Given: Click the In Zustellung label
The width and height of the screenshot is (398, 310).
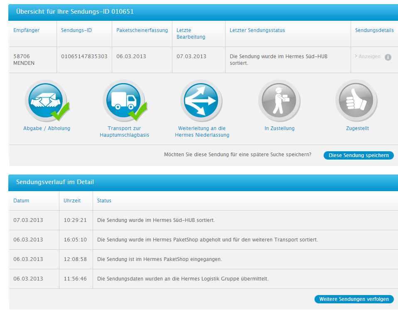Looking at the screenshot, I should (x=279, y=128).
